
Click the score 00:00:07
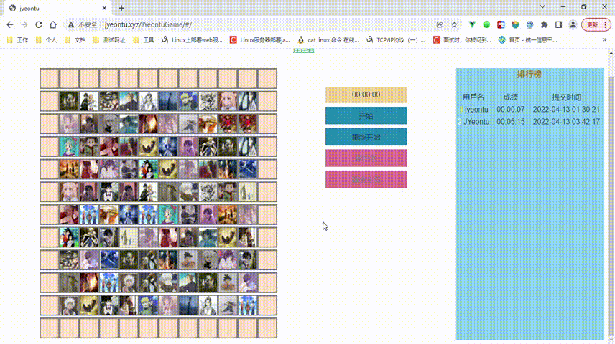click(x=511, y=110)
